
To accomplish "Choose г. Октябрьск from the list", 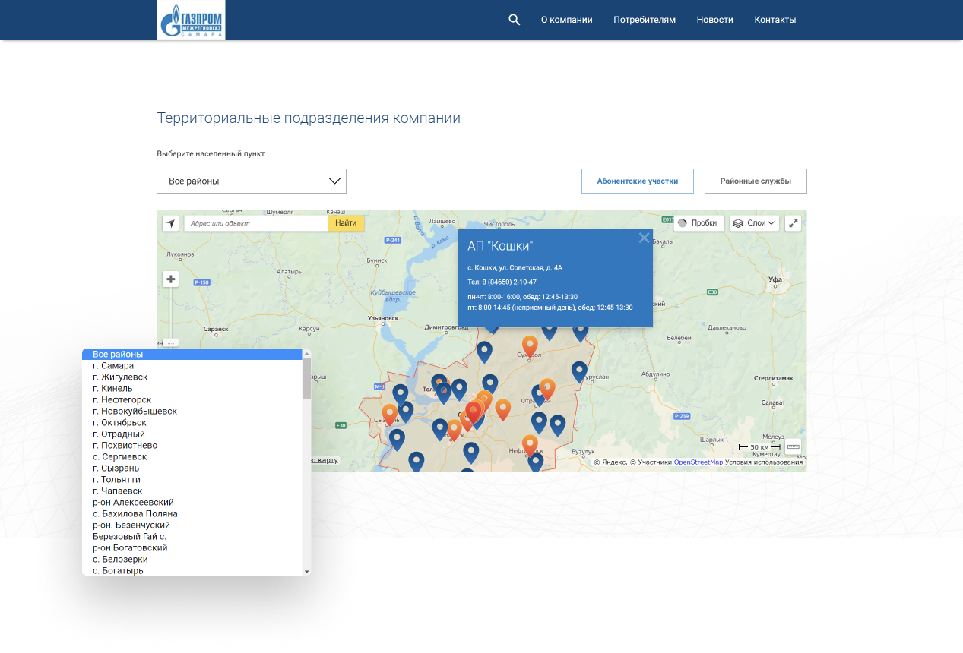I will [192, 422].
